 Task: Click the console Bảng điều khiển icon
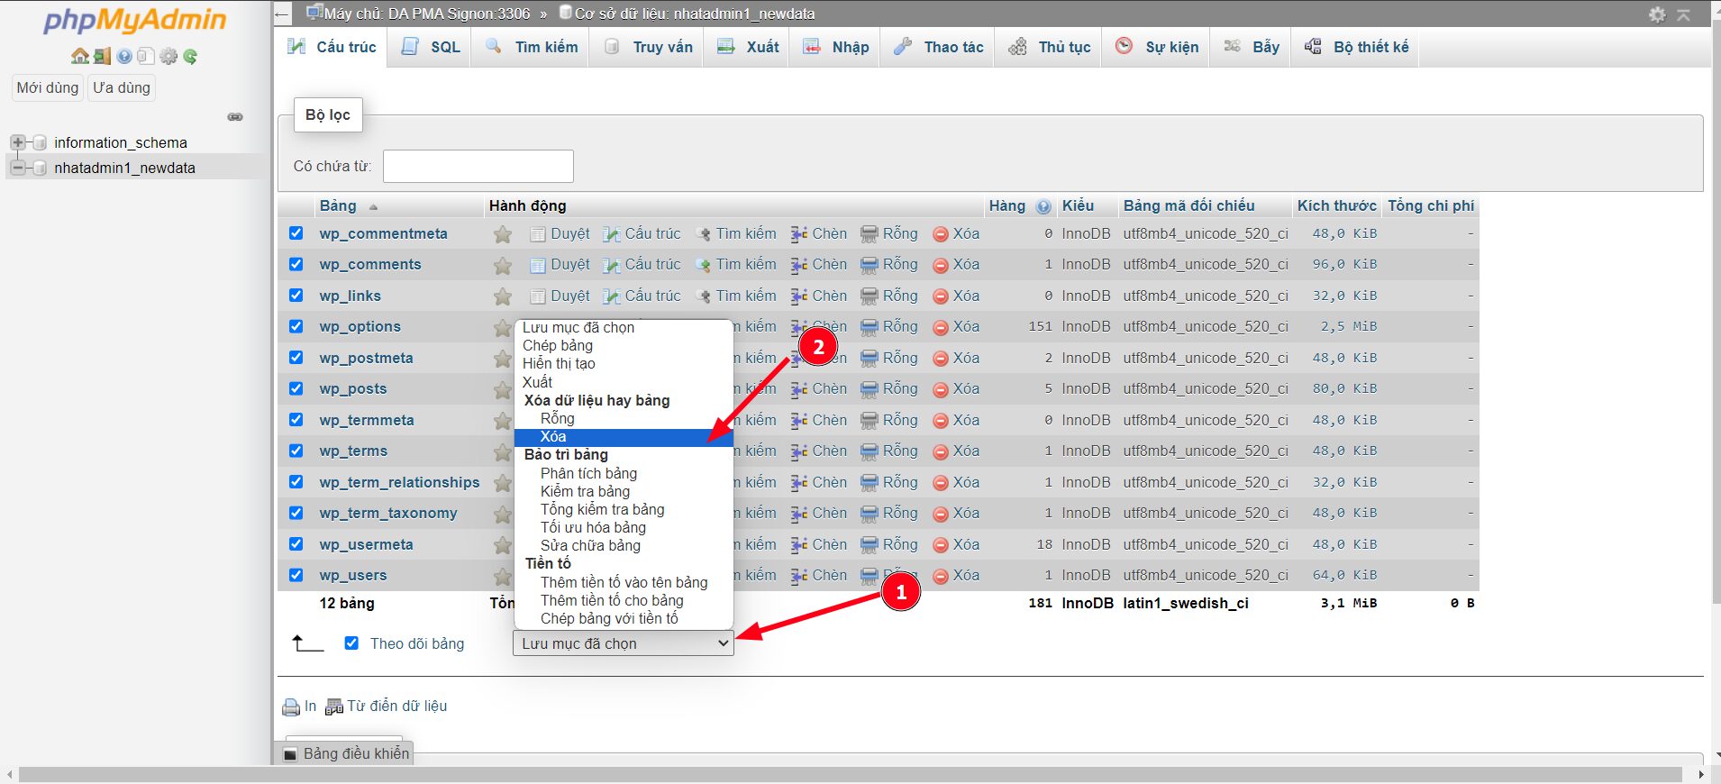click(290, 754)
